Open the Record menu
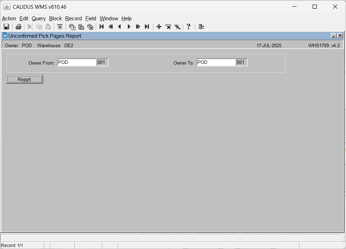This screenshot has width=346, height=249. click(x=74, y=19)
